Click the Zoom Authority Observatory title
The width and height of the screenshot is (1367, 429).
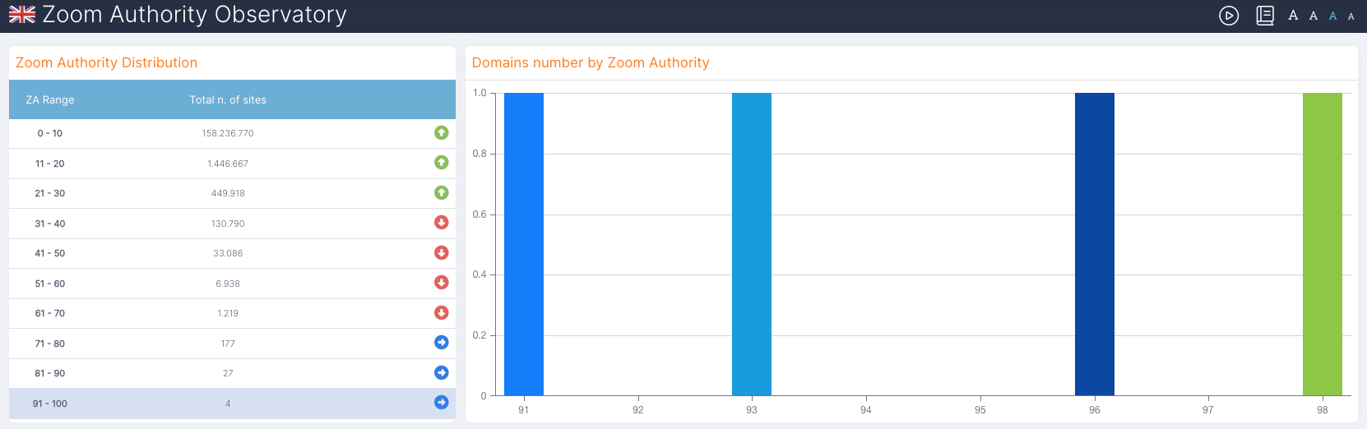[x=195, y=15]
